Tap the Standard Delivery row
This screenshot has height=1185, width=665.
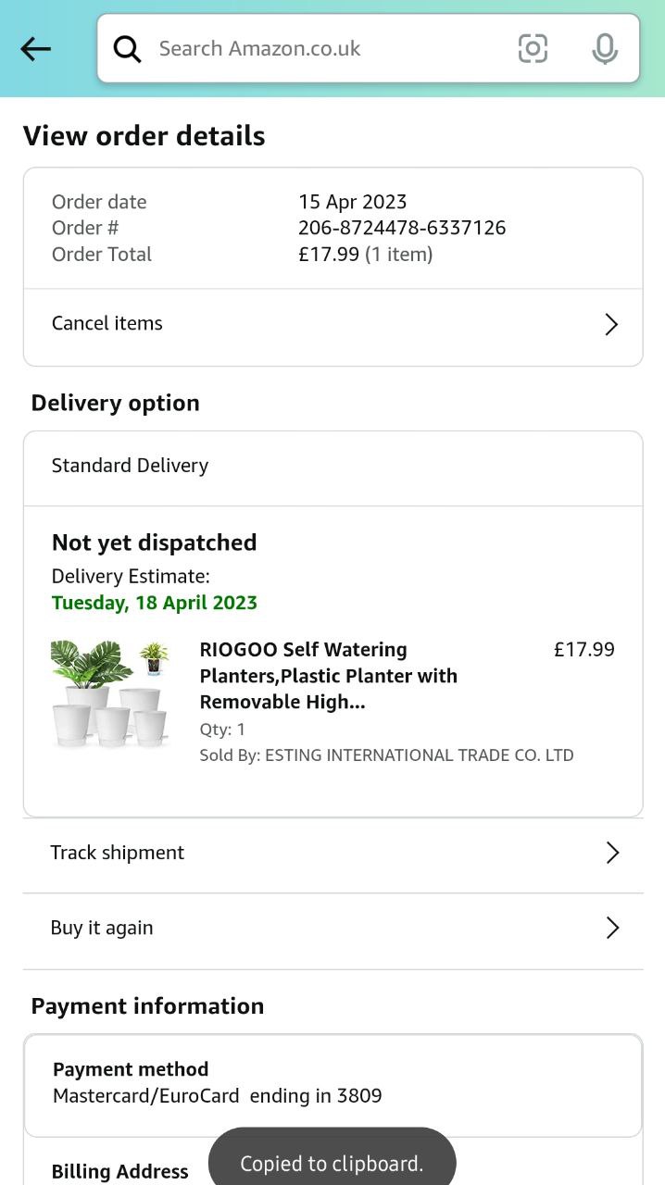click(130, 466)
